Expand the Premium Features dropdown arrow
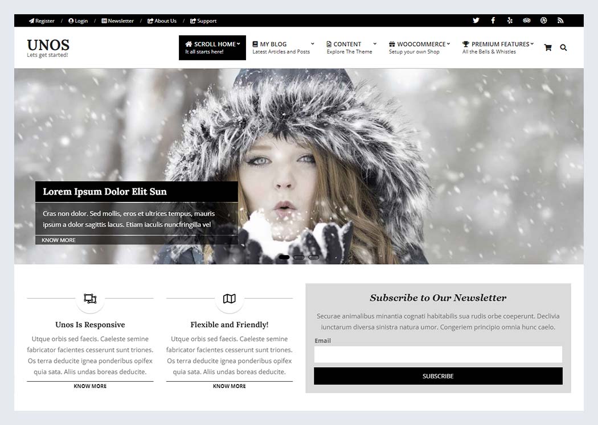The height and width of the screenshot is (425, 598). [532, 44]
